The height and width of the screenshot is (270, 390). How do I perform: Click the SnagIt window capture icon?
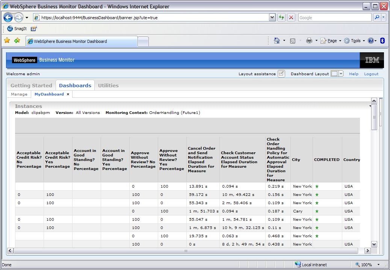click(x=33, y=29)
